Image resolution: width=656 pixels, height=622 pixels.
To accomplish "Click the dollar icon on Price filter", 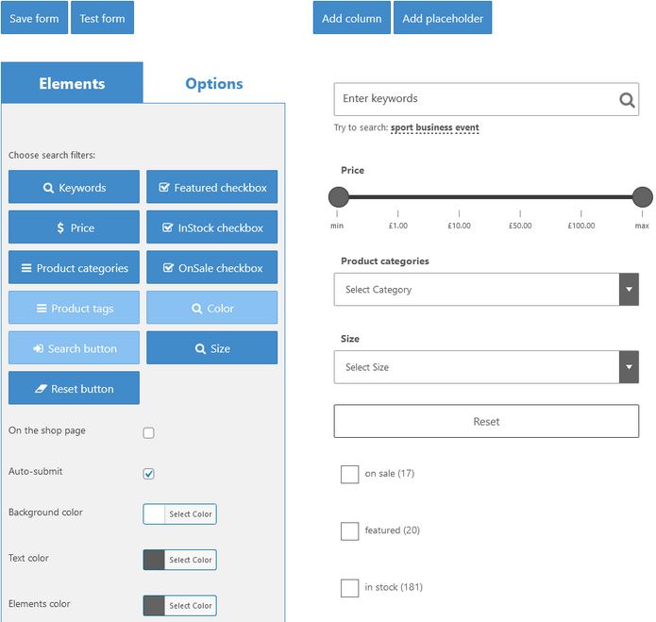I will 60,227.
